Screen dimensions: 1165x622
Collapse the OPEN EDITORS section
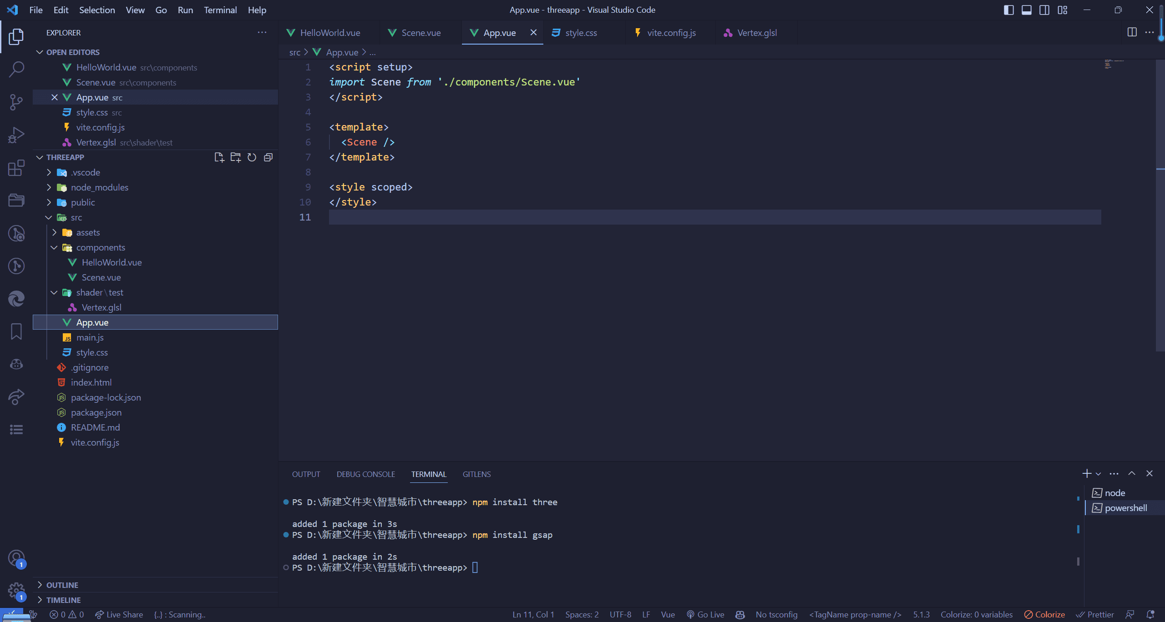click(40, 52)
